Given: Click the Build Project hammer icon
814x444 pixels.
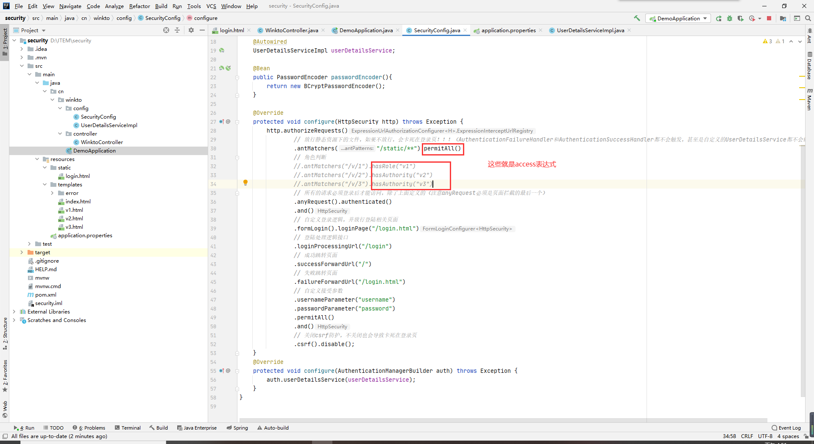Looking at the screenshot, I should [637, 18].
